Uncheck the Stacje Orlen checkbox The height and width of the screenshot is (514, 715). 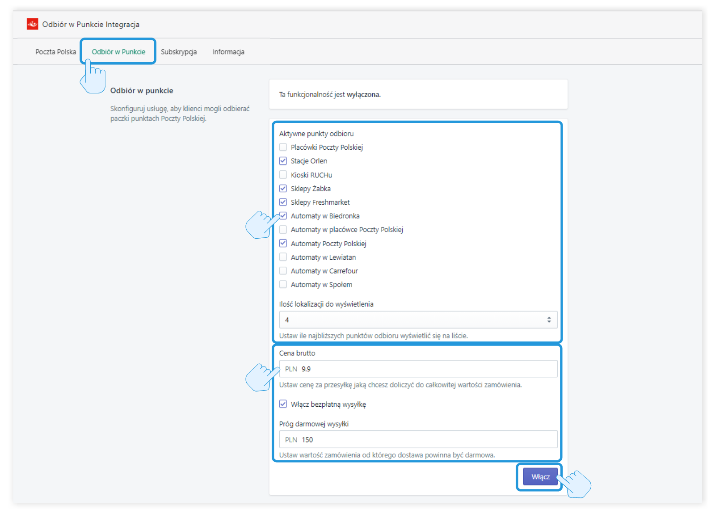tap(283, 161)
